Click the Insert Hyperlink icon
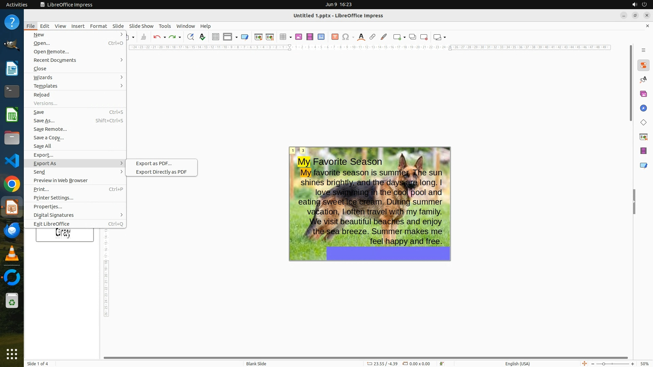Viewport: 653px width, 367px height. (x=372, y=37)
